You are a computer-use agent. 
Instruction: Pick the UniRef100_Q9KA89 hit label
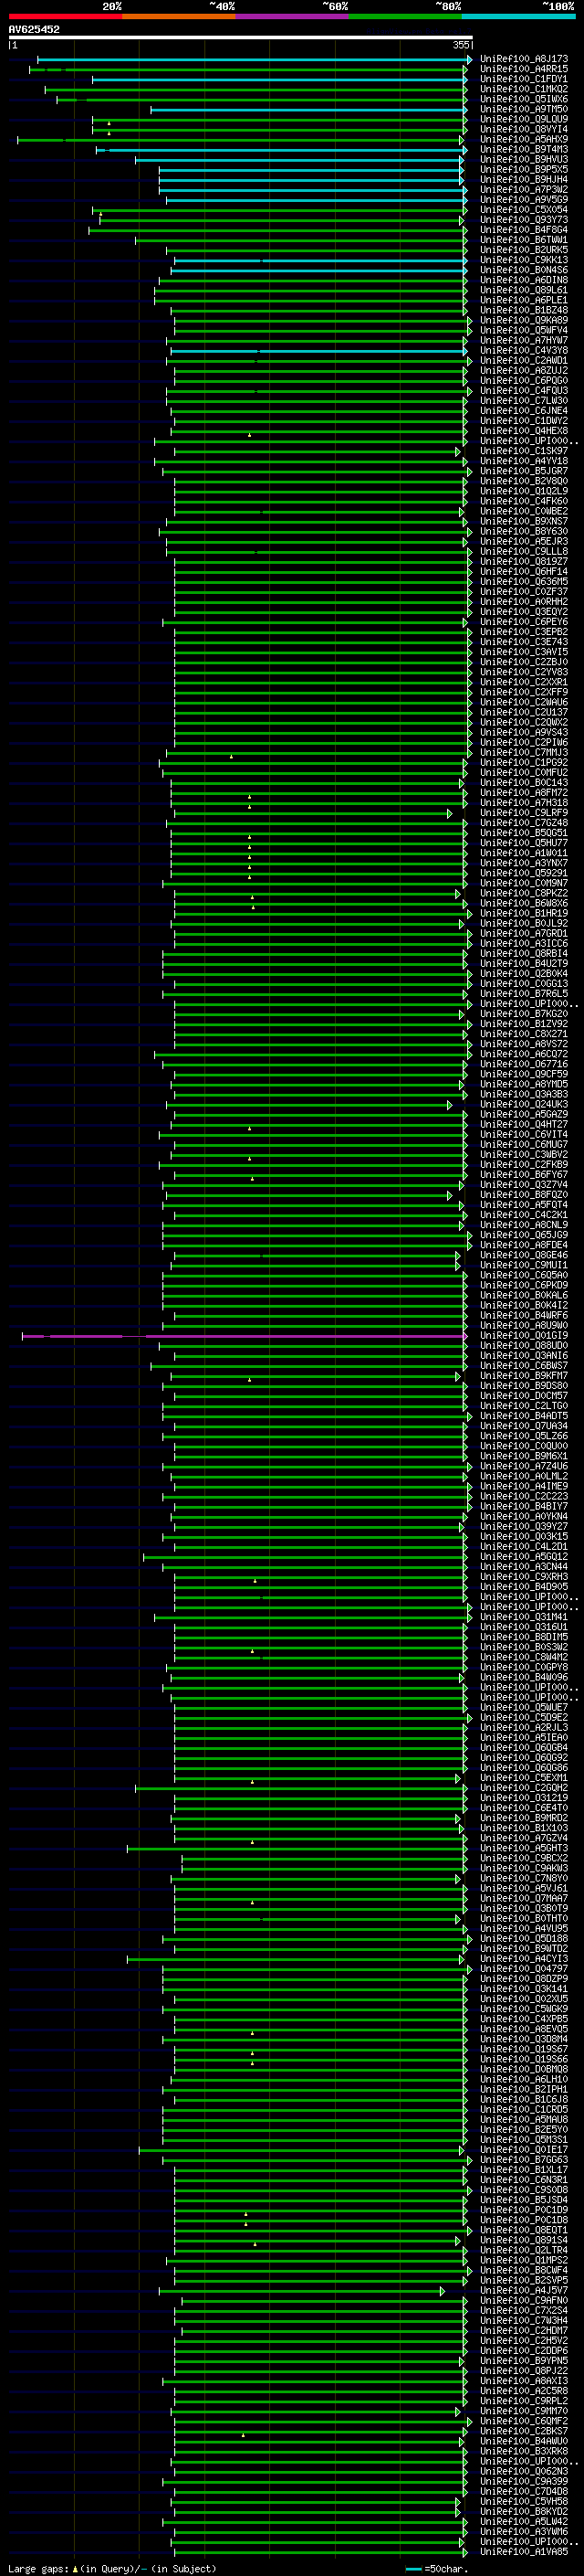click(523, 320)
